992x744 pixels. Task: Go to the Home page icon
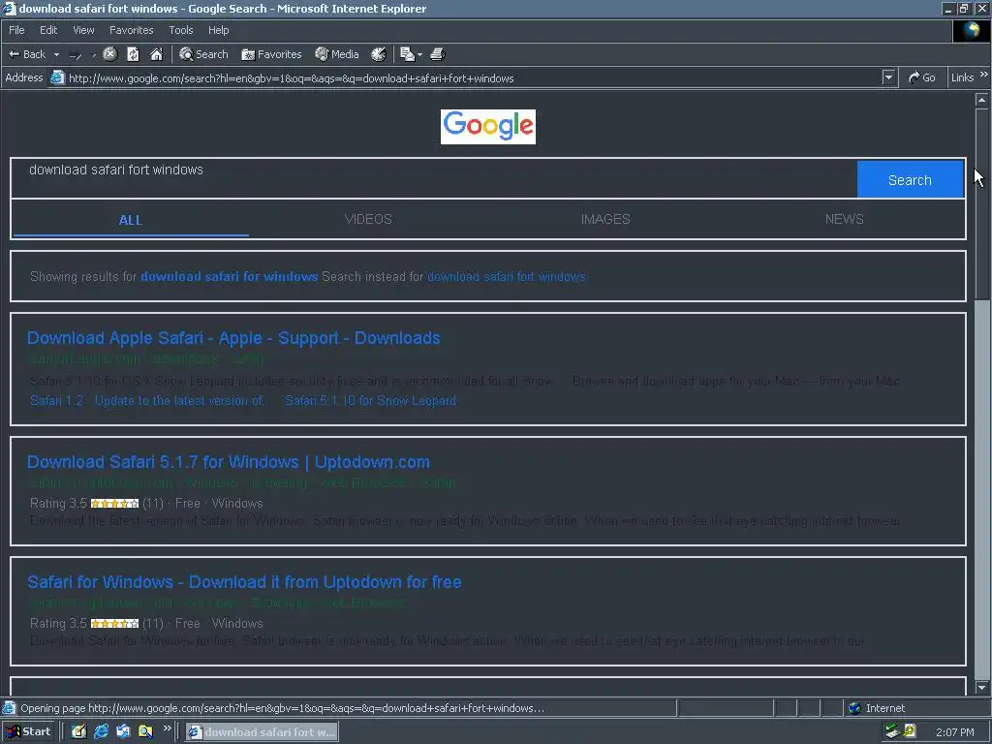[156, 54]
